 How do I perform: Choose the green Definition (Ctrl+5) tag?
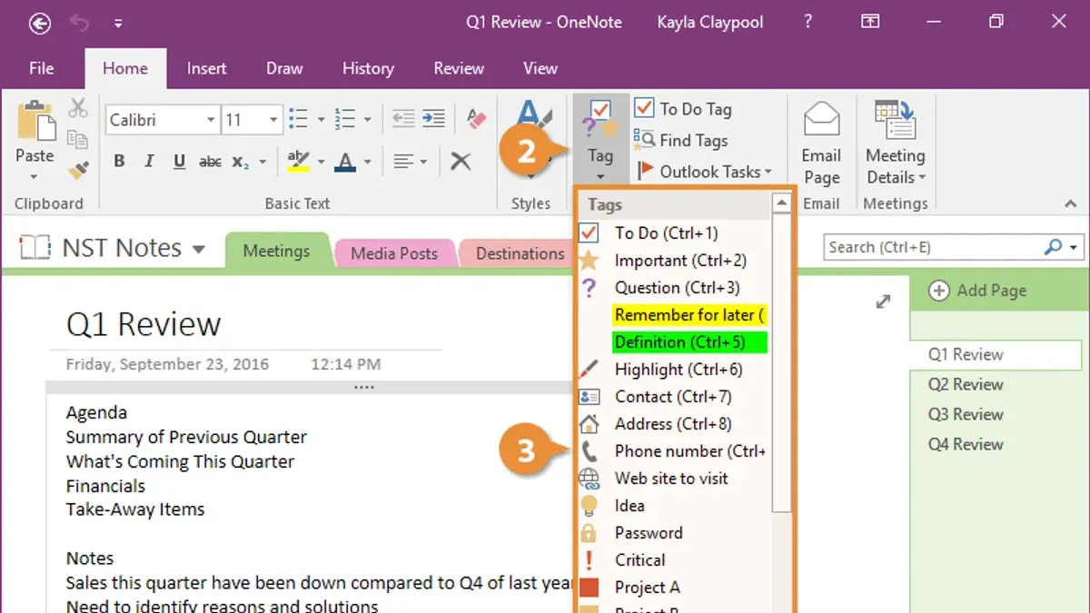[690, 342]
